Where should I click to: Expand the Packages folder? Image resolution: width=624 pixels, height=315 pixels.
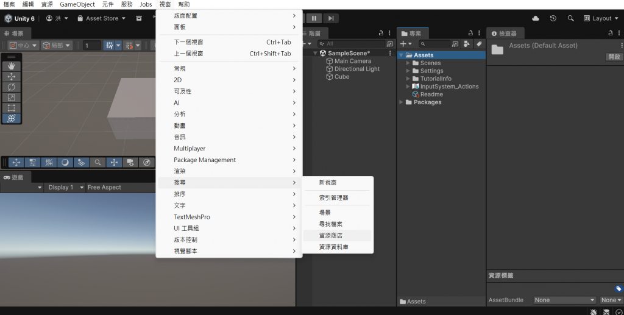point(401,102)
